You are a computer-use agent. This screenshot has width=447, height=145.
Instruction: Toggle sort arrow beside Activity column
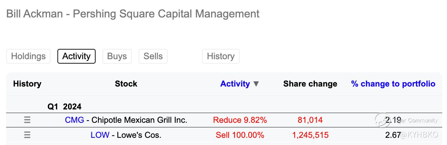click(256, 84)
